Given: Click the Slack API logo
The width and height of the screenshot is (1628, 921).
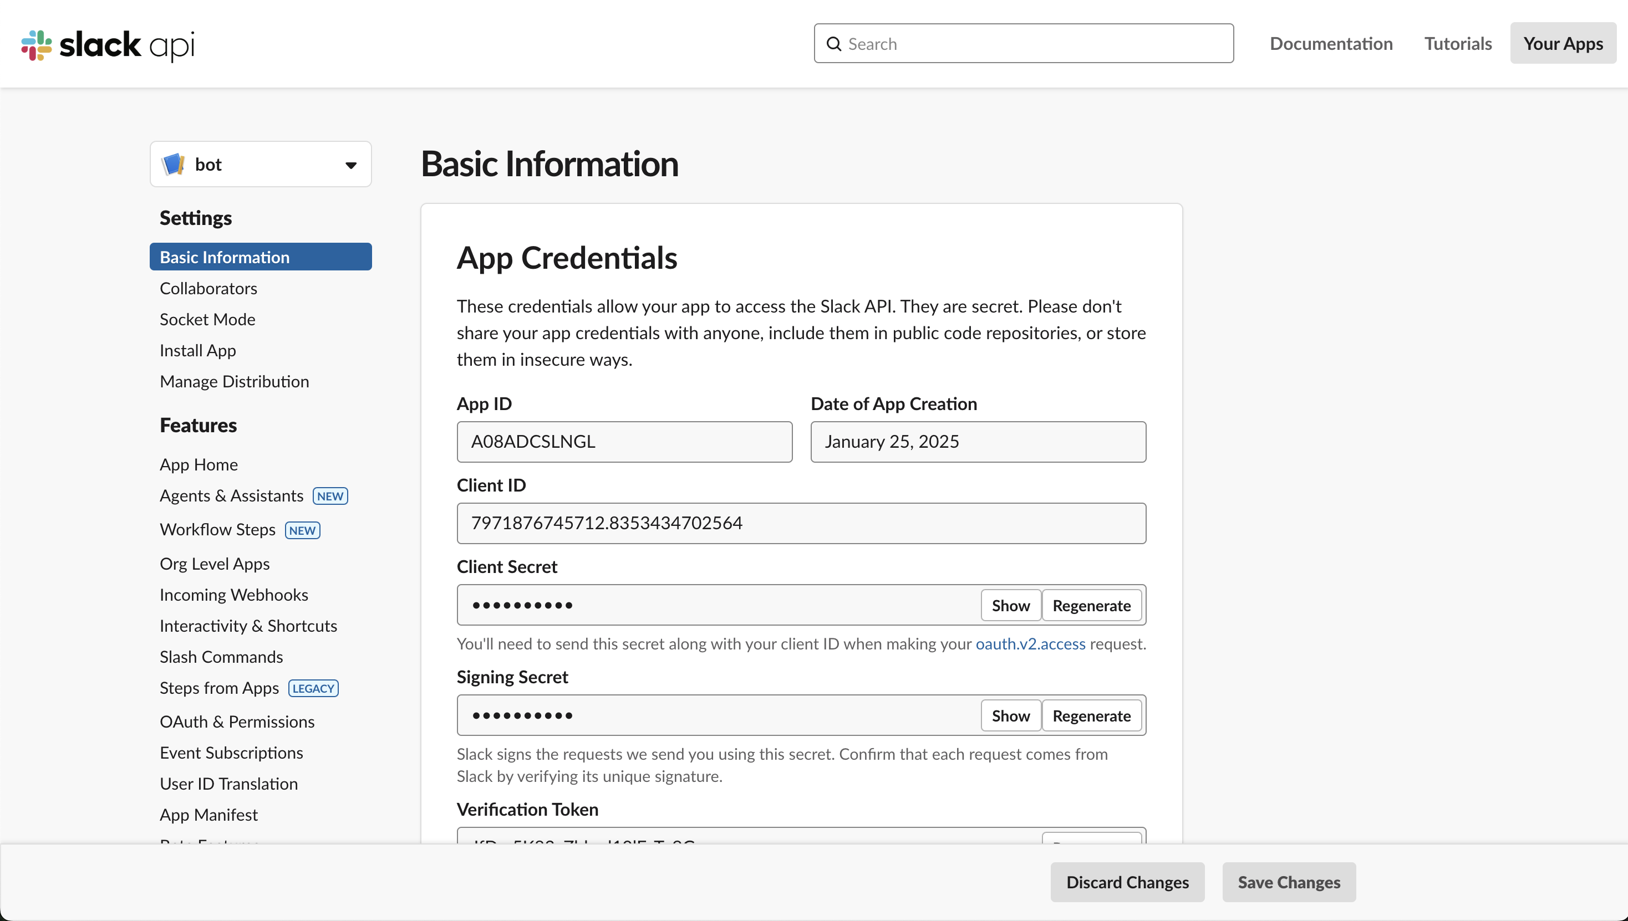Looking at the screenshot, I should point(108,44).
